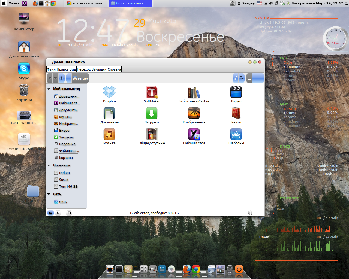
Task: Select the compact view icon
Action: click(x=261, y=78)
